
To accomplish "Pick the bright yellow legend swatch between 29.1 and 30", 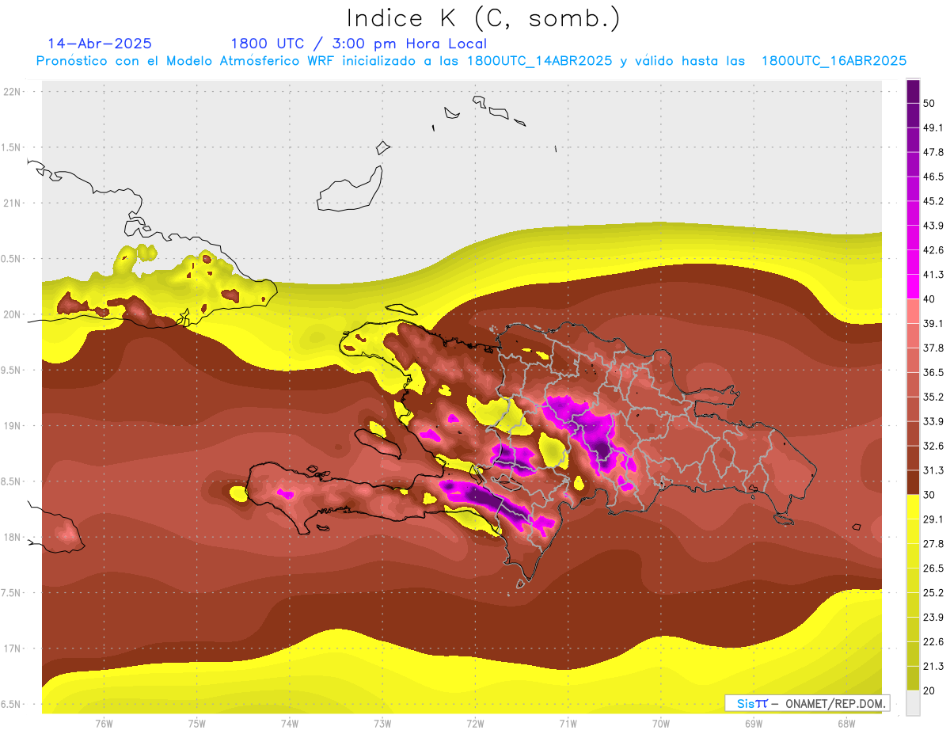I will click(x=913, y=507).
